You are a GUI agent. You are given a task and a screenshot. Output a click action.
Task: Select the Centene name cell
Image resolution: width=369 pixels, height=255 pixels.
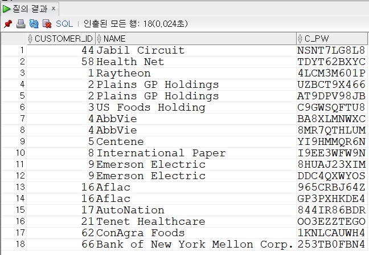coord(196,141)
